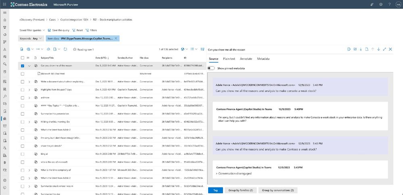Open the trophy Compliance Manager sidebar icon
Screen dimensions: 403x195
click(4, 27)
